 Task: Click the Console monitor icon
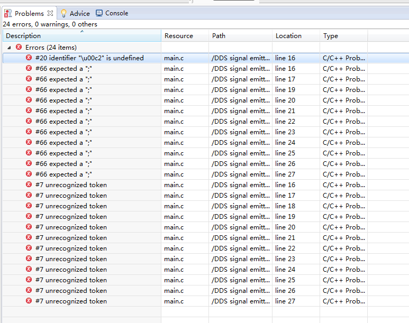[99, 13]
